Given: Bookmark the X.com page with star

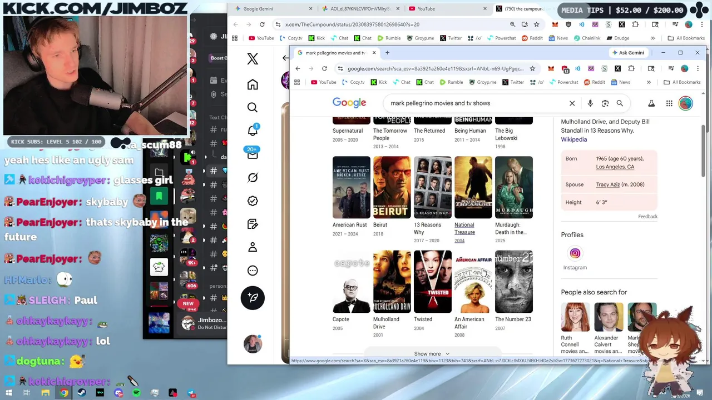Looking at the screenshot, I should tap(536, 24).
